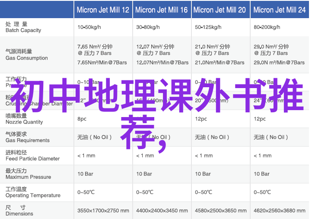Click the 21.0Nm³/Min@7Bars gas consumption value
The width and height of the screenshot is (312, 219).
[x=220, y=63]
